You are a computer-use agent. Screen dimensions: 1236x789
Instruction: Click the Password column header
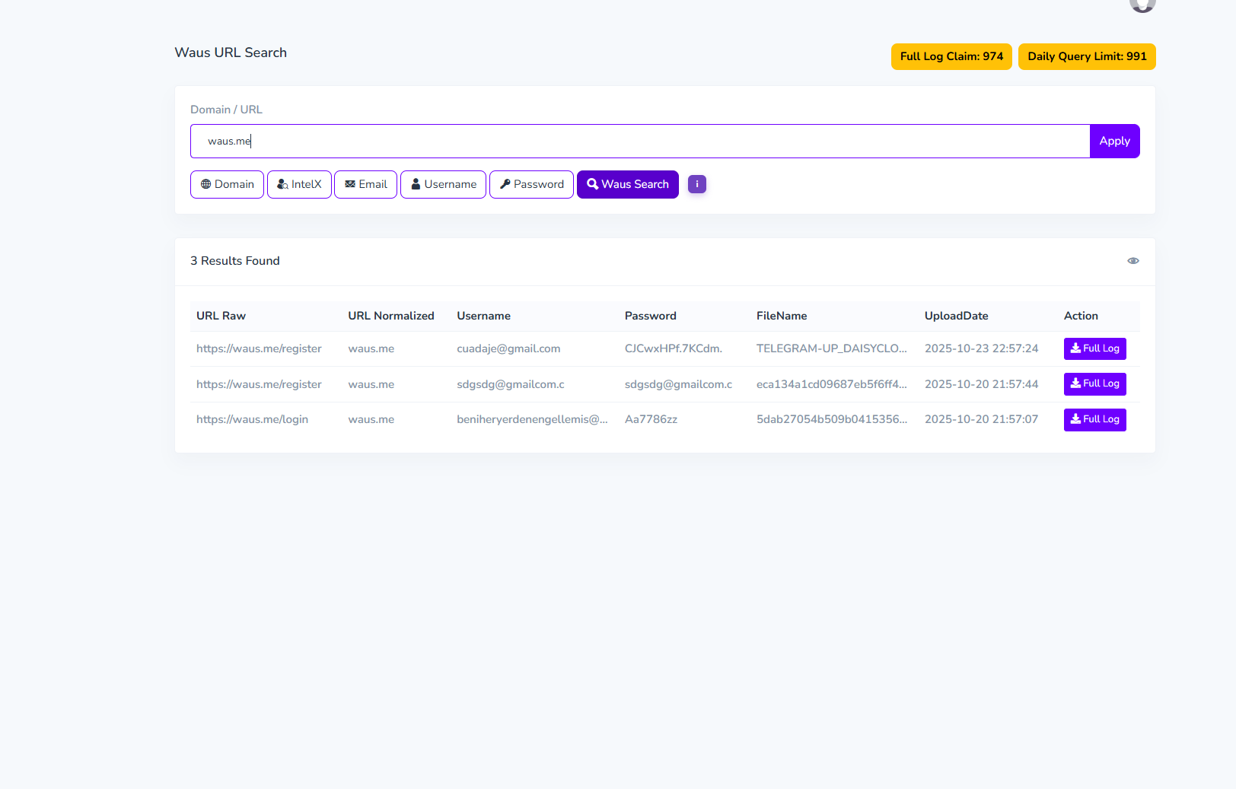click(x=651, y=316)
